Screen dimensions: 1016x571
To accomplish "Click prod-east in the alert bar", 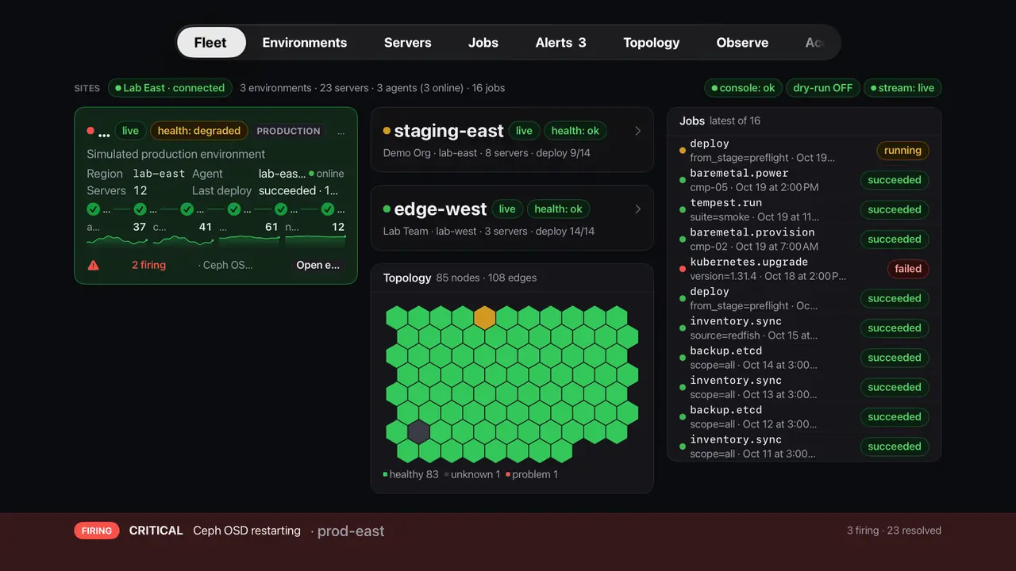I will 351,531.
